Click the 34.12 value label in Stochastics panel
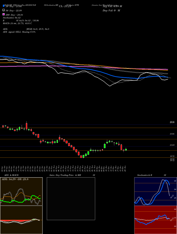Screen dimensions: 177x234 172,197
